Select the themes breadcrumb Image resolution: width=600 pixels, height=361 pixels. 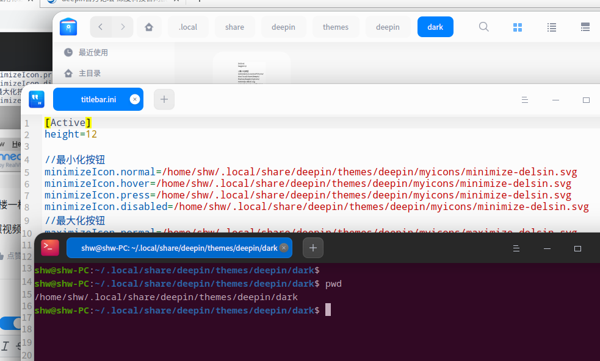pos(336,27)
